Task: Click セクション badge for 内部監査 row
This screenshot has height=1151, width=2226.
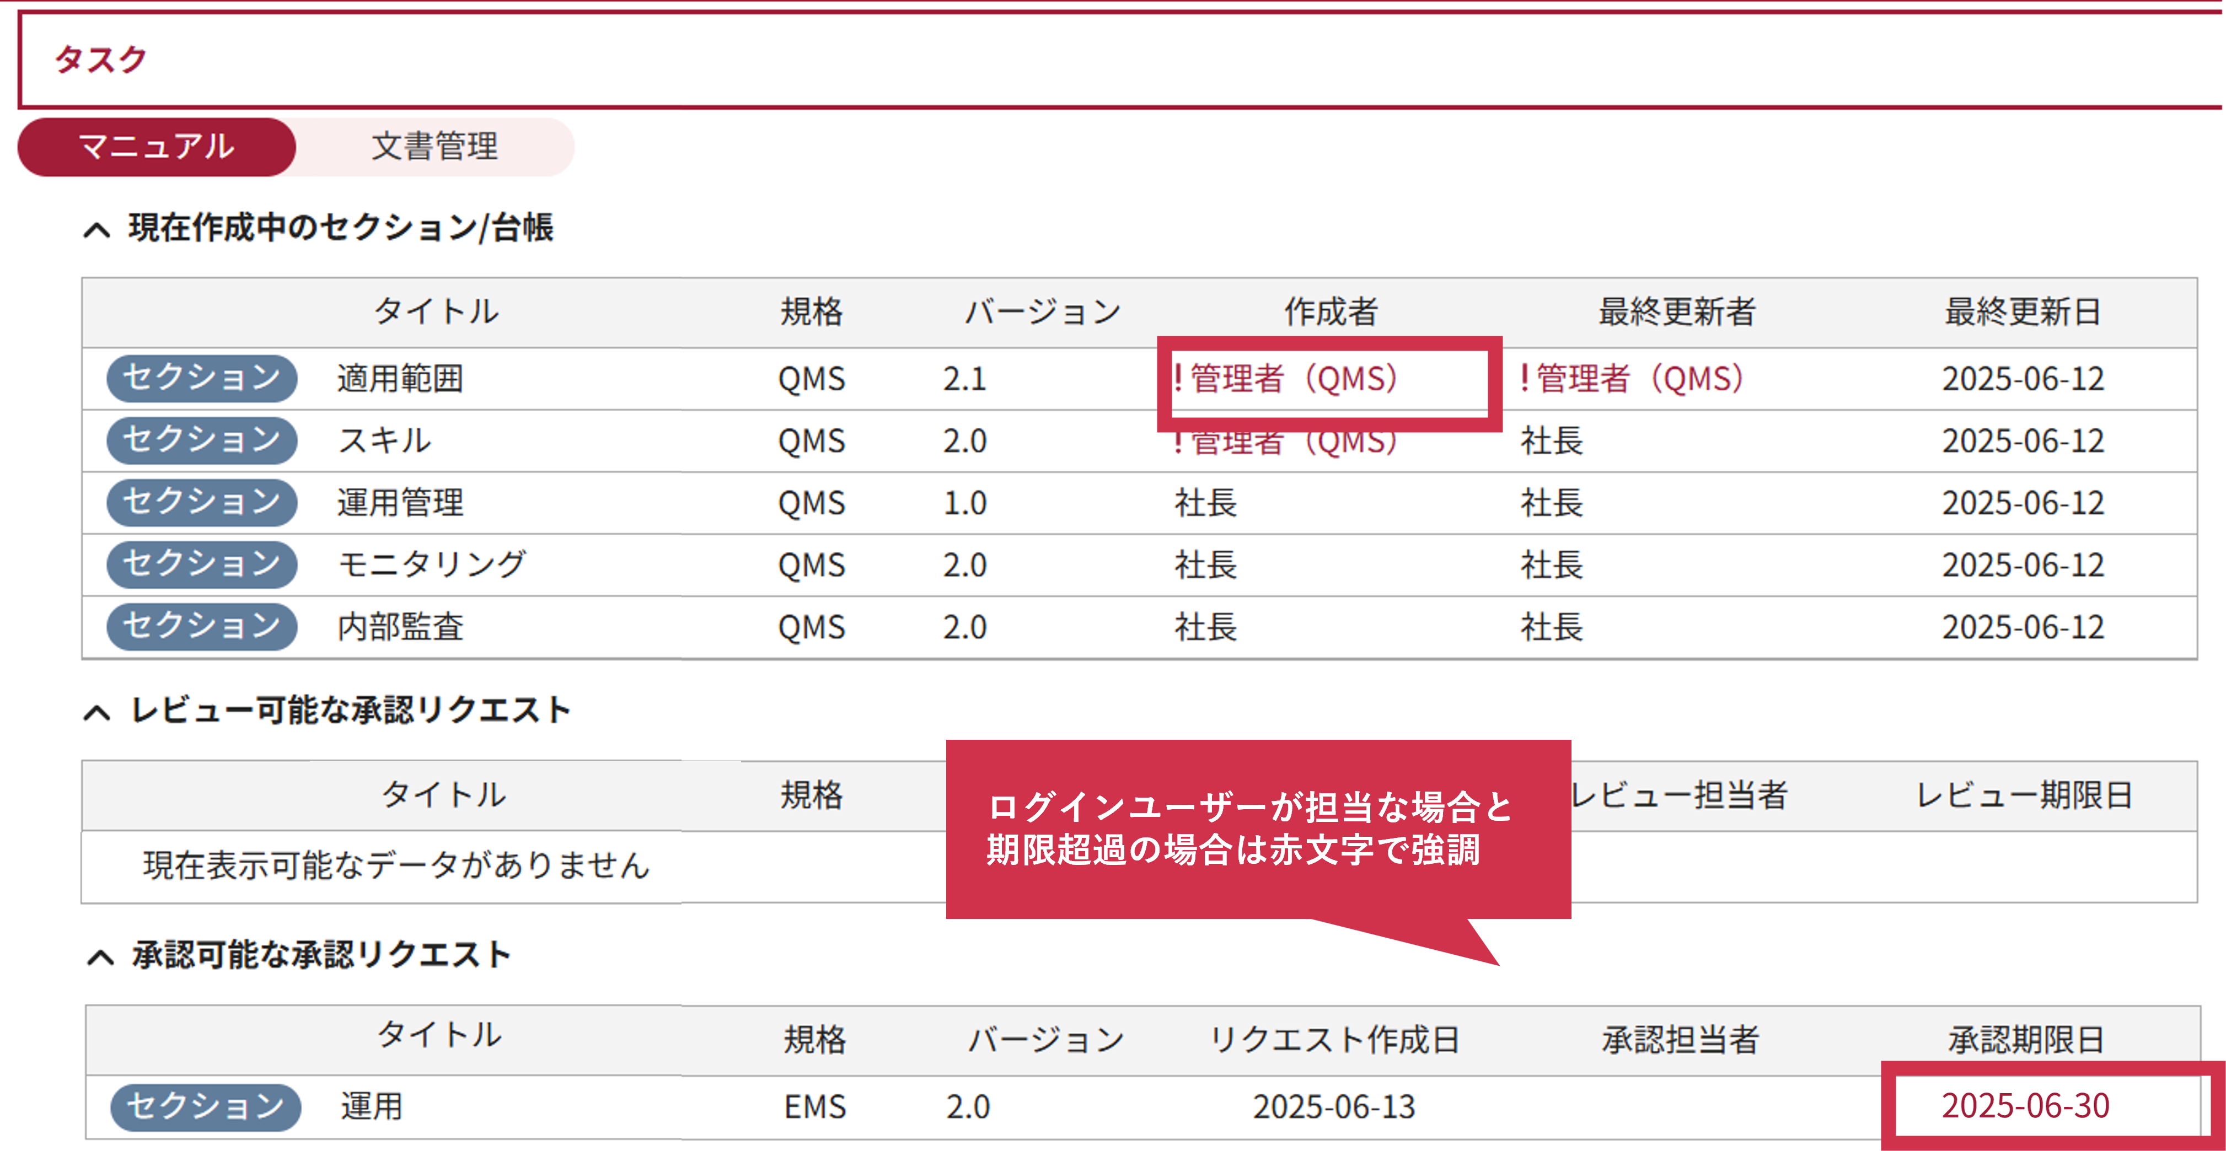Action: (x=201, y=627)
